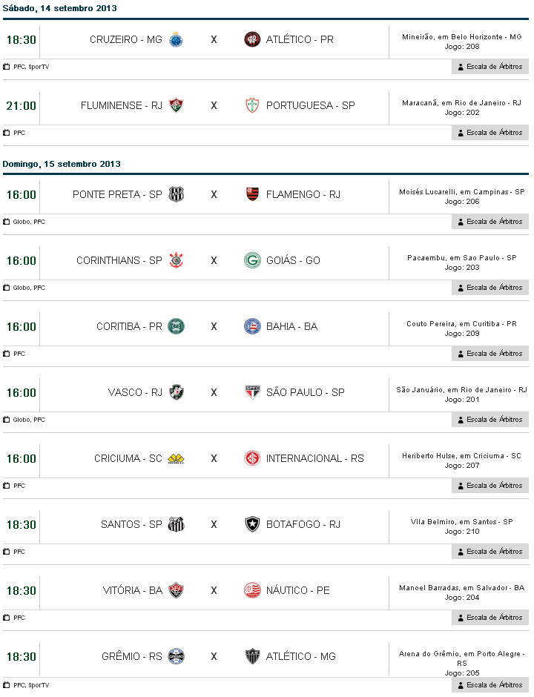Click the Cruzeiro club crest
The height and width of the screenshot is (697, 534).
click(176, 39)
